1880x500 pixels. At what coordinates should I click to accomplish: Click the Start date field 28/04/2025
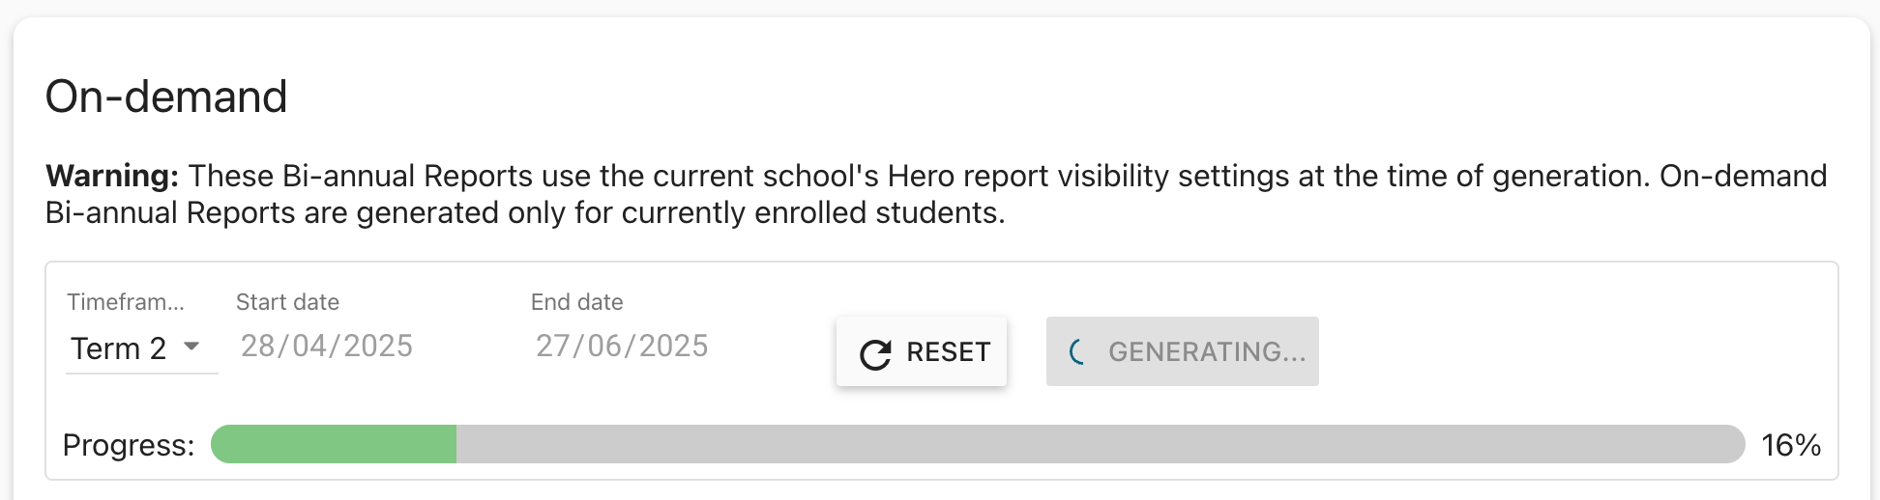[327, 347]
